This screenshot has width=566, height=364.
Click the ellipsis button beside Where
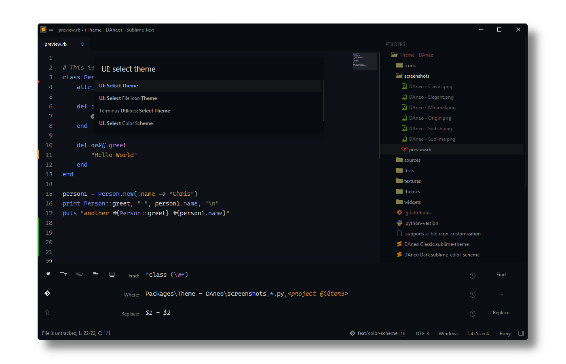point(501,294)
